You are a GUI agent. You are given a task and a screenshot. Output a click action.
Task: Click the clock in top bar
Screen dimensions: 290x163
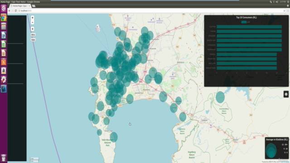283,2
